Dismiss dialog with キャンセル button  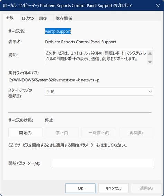tap(113, 188)
